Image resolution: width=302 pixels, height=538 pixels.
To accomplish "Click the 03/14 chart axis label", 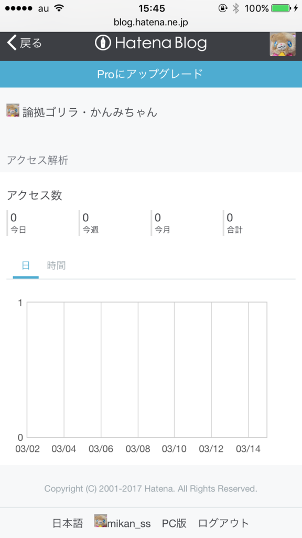I will pos(248,449).
